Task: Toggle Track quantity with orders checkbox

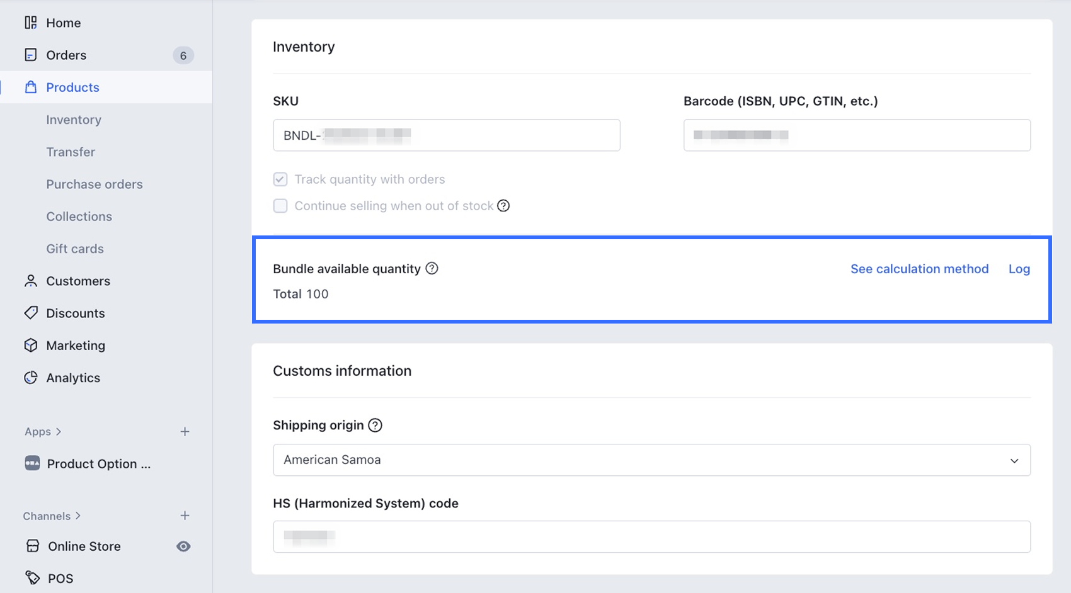Action: pyautogui.click(x=280, y=179)
